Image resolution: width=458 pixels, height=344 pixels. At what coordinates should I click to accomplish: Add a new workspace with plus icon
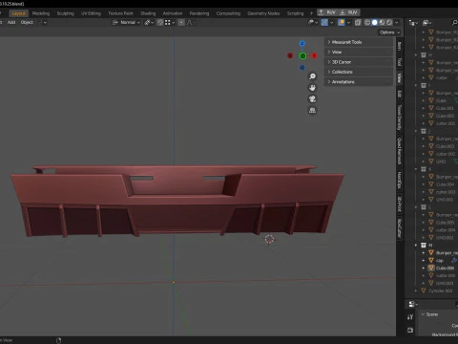[x=311, y=13]
